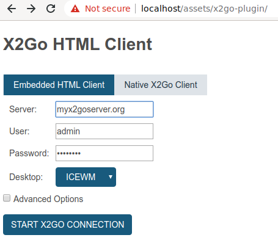Image resolution: width=278 pixels, height=243 pixels.
Task: Click the User: label
Action: click(20, 131)
